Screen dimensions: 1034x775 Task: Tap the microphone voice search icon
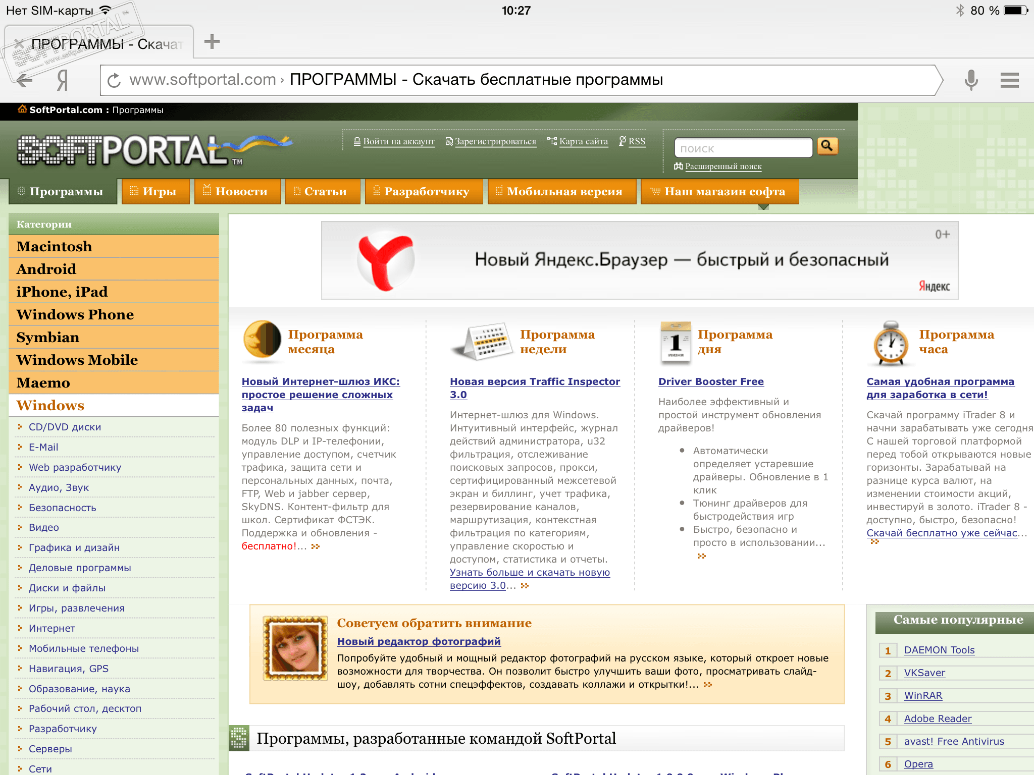tap(971, 80)
